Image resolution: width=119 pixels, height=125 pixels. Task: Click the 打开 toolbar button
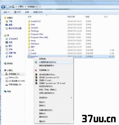[17, 12]
